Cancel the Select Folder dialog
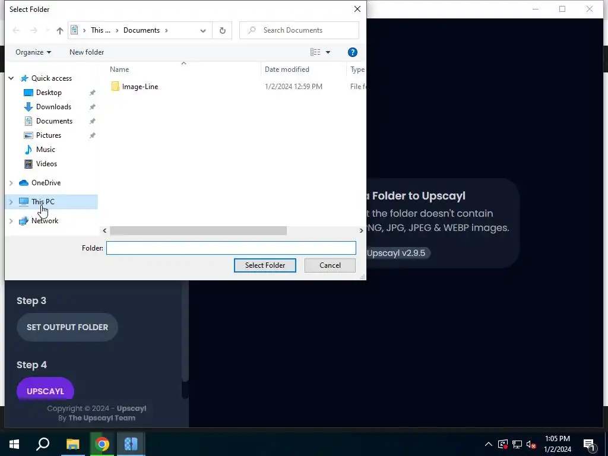608x456 pixels. click(330, 265)
